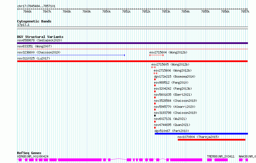
Task: Select the red esv2715606 interval marker
Action: [x=155, y=73]
